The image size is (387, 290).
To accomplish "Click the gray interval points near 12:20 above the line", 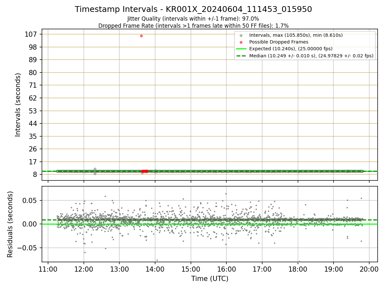I will coord(95,169).
